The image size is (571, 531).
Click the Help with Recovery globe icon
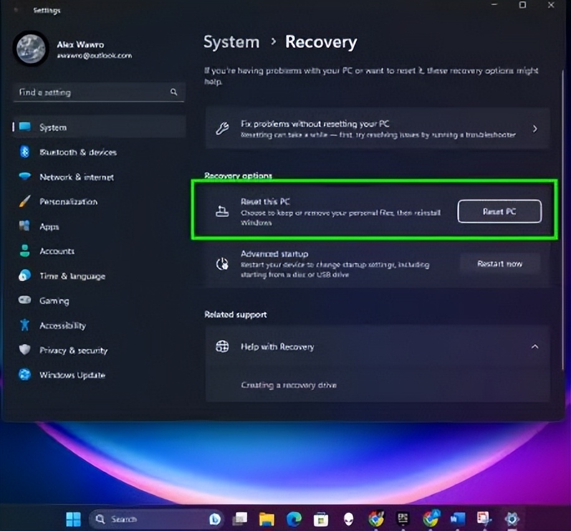click(223, 347)
